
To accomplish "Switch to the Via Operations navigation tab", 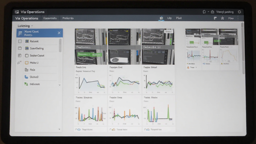I will (26, 18).
